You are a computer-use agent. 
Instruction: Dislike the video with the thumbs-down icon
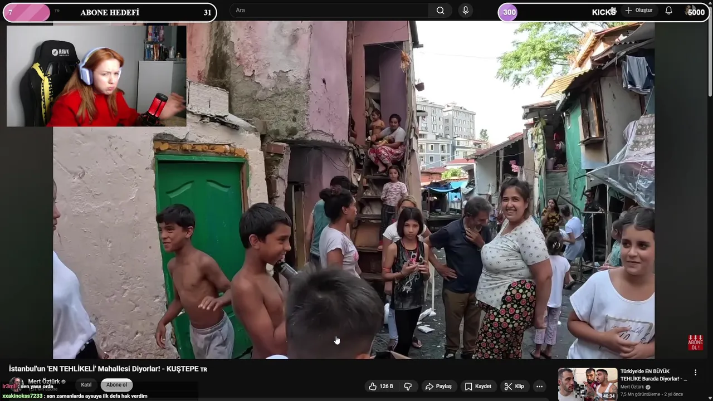tap(408, 386)
